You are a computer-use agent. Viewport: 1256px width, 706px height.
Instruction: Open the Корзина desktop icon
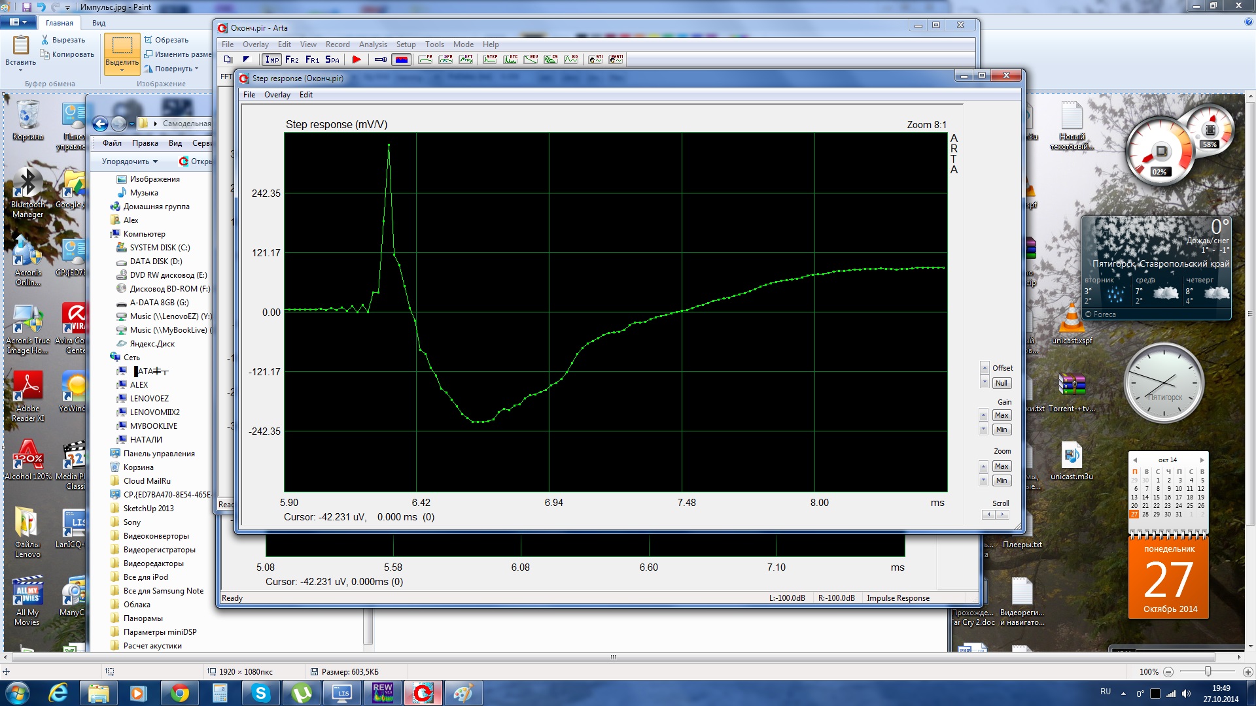coord(28,120)
